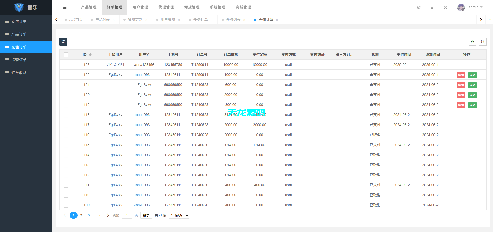Refresh the page using the top toolbar refresh icon
Viewport: 493px width, 232px height.
tap(419, 7)
